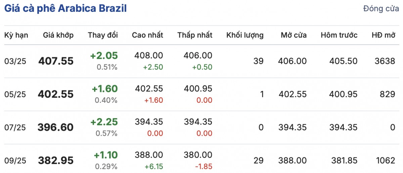
Task: Click the 3638 open interest value
Action: [x=385, y=61]
